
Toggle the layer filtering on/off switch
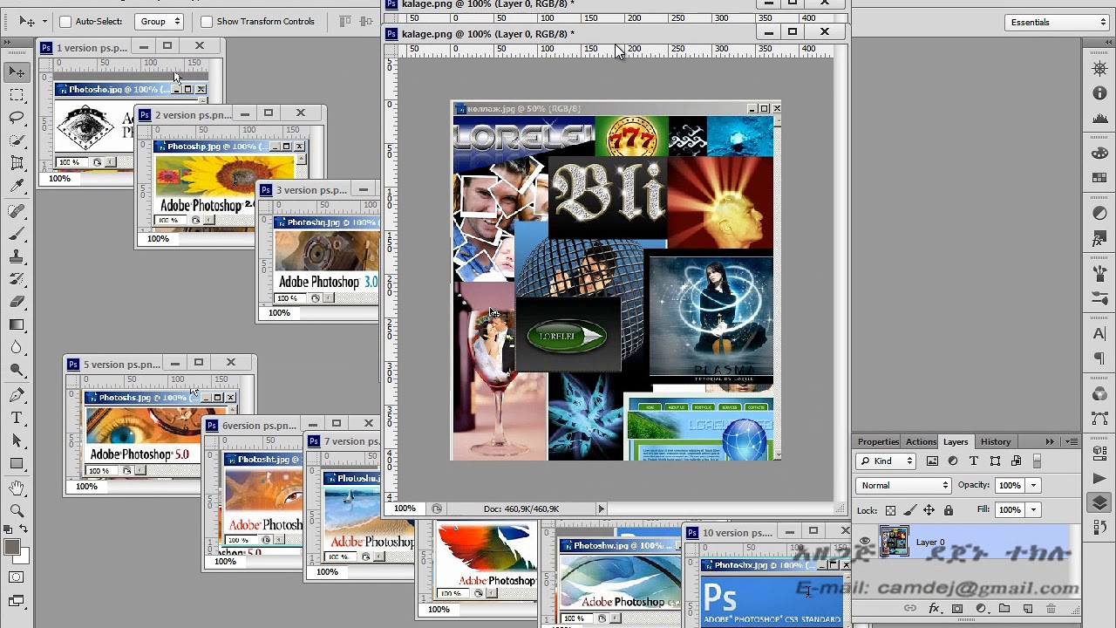click(x=1037, y=461)
